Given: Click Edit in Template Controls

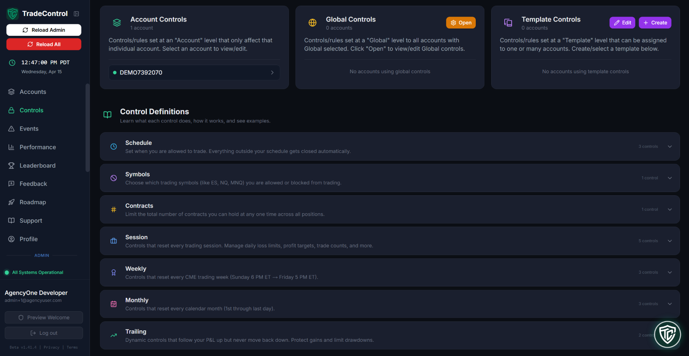Looking at the screenshot, I should (622, 23).
